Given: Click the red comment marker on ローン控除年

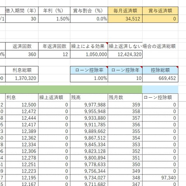Looking at the screenshot, I should (x=141, y=67).
